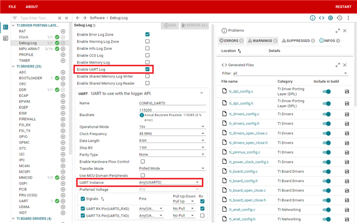Open the history icon in toolbar
The height and width of the screenshot is (223, 357).
click(x=339, y=18)
